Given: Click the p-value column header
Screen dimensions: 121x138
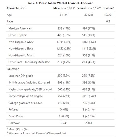Looking at the screenshot, I should [x=108, y=8].
